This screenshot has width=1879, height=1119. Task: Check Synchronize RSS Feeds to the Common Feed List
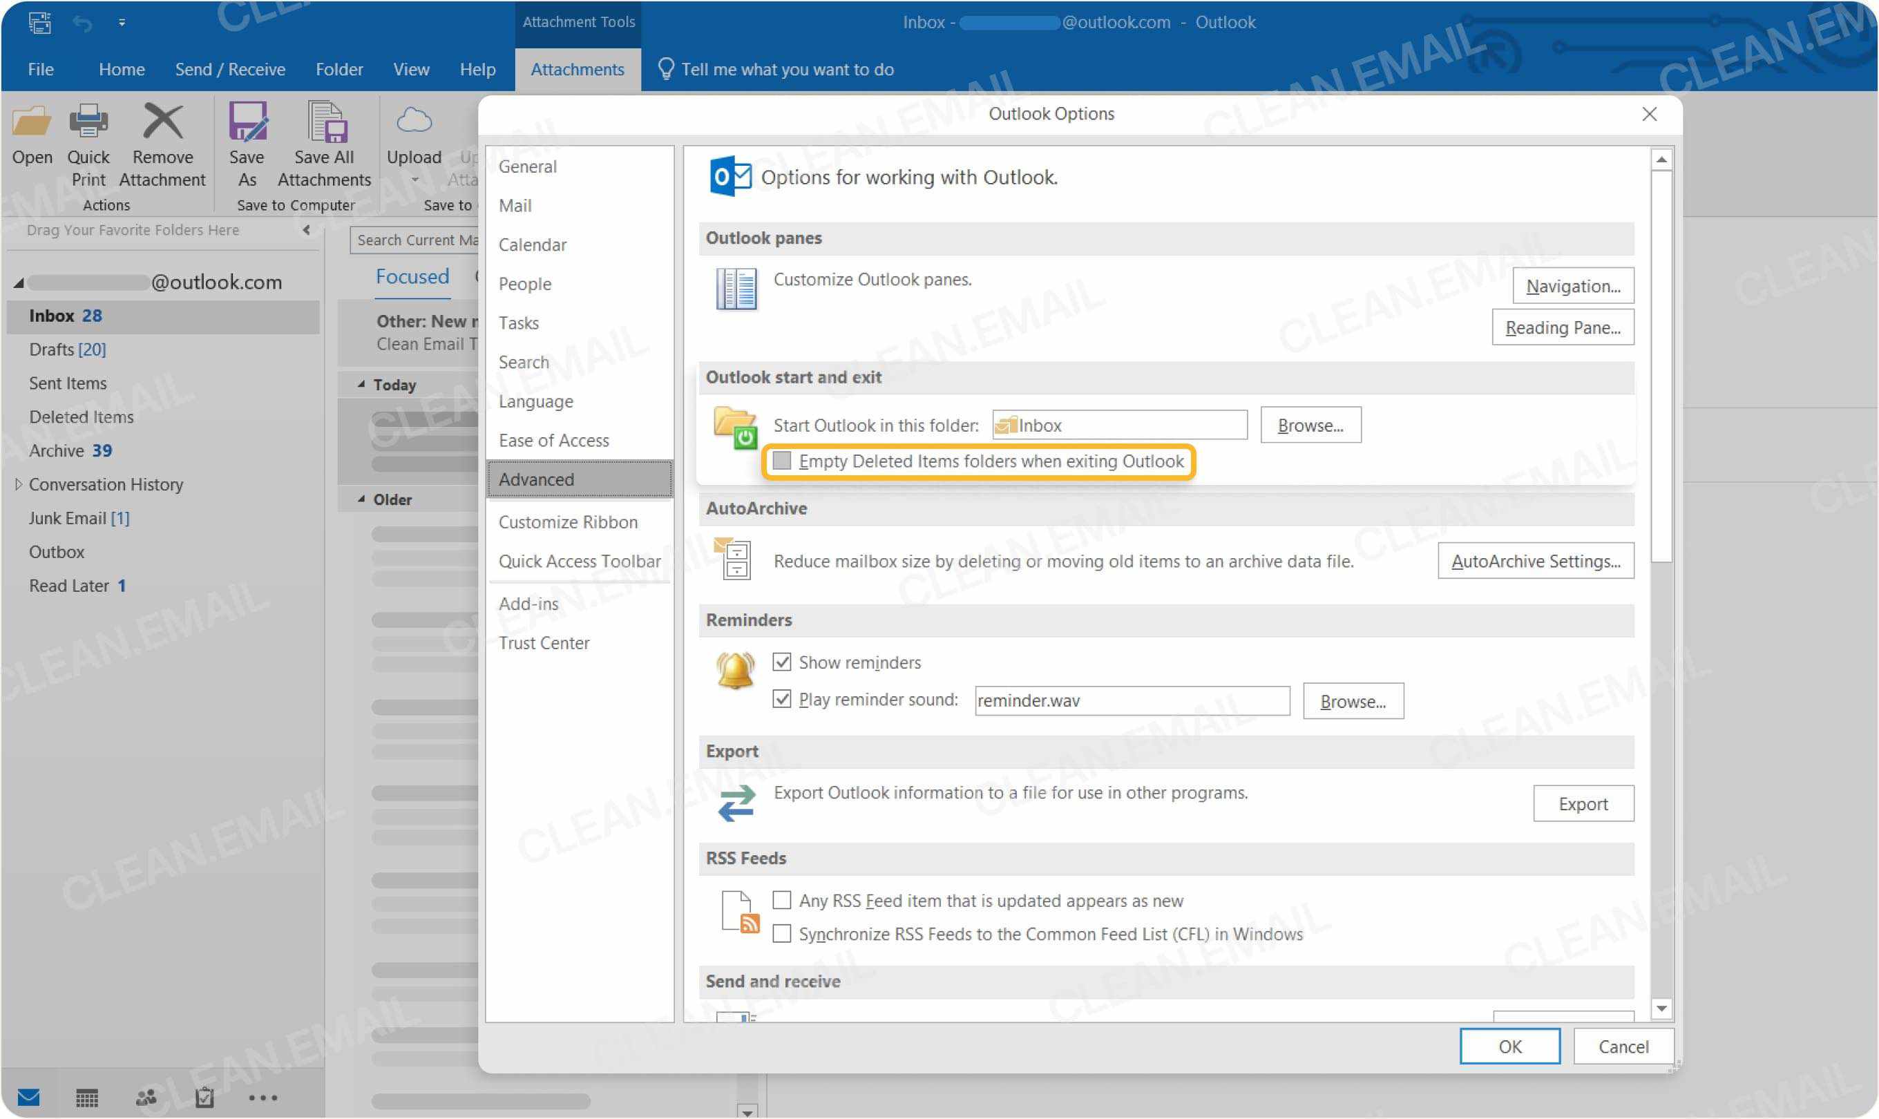click(x=782, y=933)
